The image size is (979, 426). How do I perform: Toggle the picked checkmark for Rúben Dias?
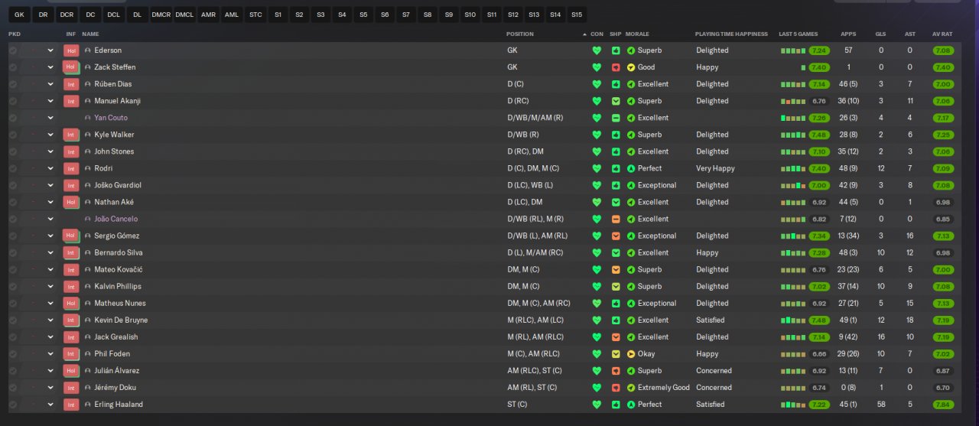pos(13,84)
